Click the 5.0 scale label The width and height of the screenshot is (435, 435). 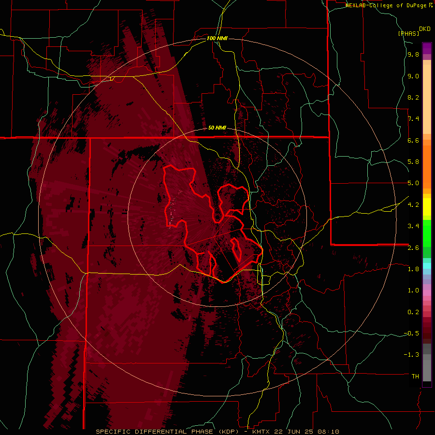(x=413, y=183)
